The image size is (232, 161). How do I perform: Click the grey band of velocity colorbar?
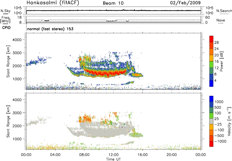211,121
